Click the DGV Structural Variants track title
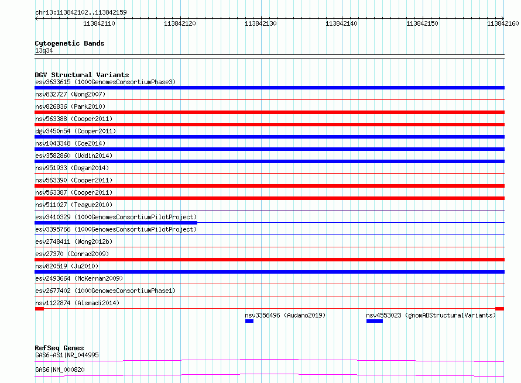Screen dimensions: 521x383 82,75
